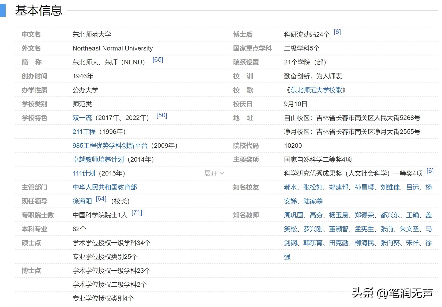Open the 双一流 link

pyautogui.click(x=82, y=118)
